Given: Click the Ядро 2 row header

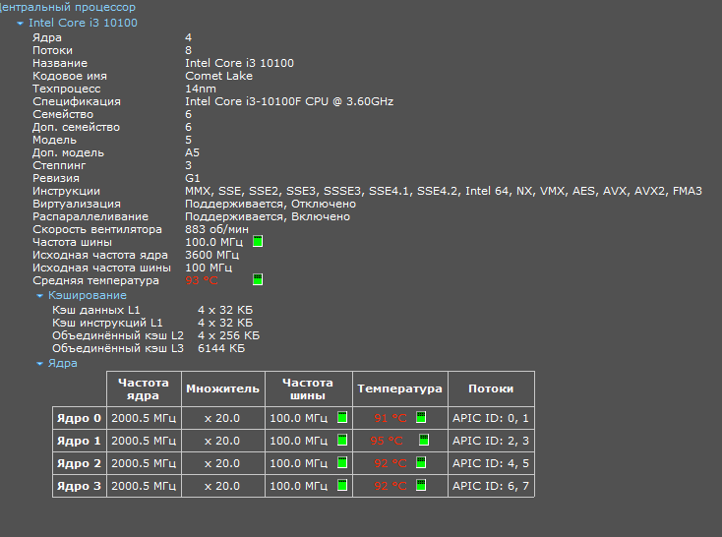Looking at the screenshot, I should [x=80, y=463].
